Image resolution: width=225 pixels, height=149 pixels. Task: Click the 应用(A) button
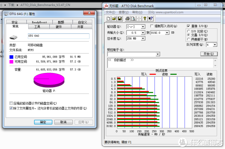pos(84,122)
